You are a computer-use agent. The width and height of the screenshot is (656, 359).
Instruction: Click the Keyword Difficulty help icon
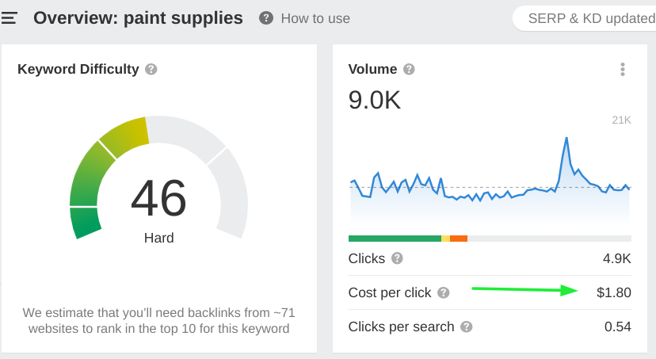pos(151,70)
